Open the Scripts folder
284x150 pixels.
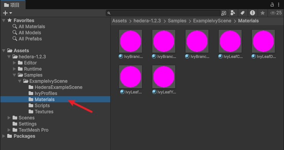tap(42, 106)
